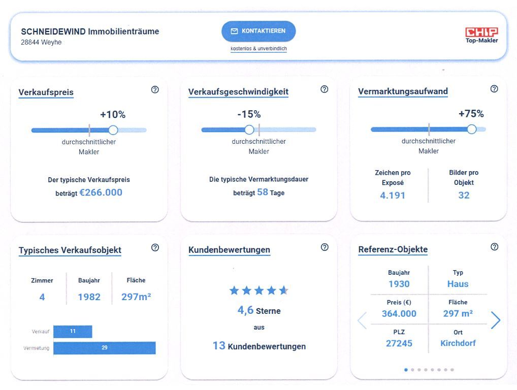Click the Vermietung bar showing 29
This screenshot has height=390, width=517.
[104, 348]
